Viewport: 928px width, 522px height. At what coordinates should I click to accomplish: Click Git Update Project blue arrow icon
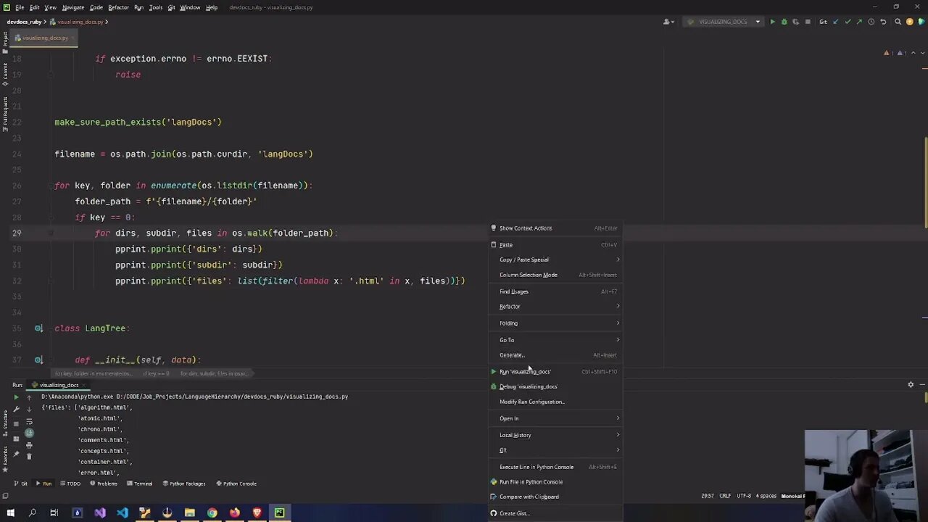836,22
